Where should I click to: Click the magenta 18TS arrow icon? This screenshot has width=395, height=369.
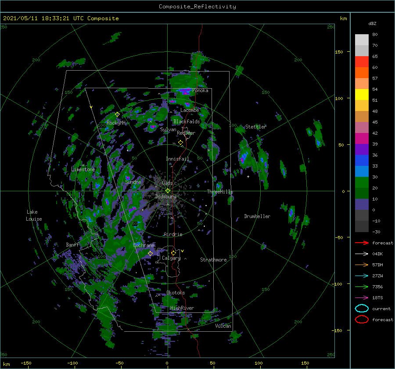(x=362, y=298)
